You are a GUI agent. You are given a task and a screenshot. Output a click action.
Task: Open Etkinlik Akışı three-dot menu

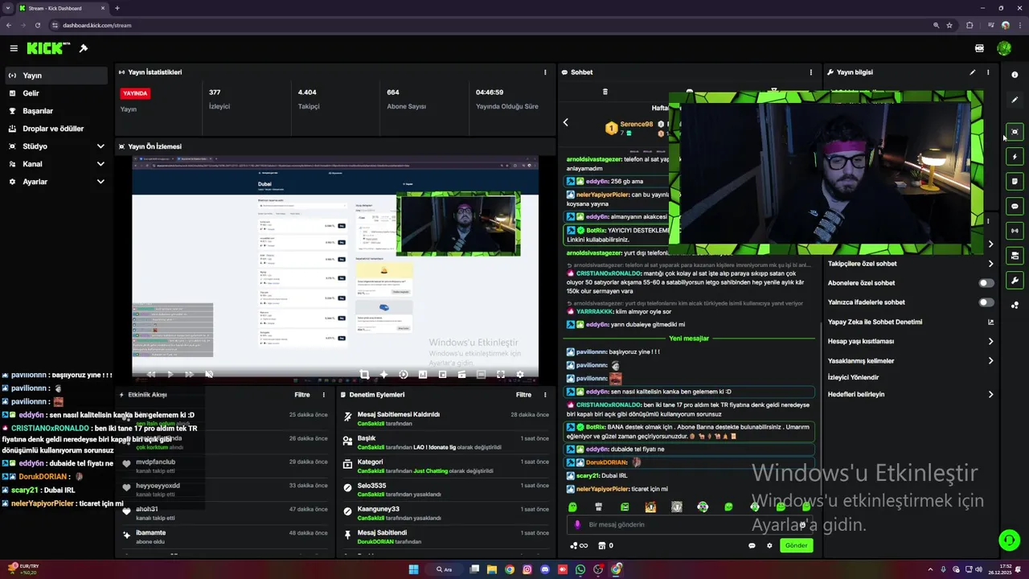[324, 395]
